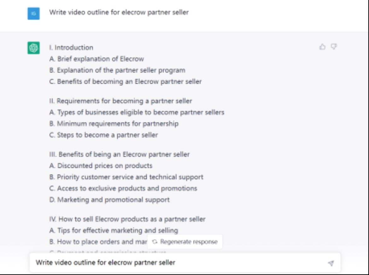Click the thumbs down icon
The width and height of the screenshot is (369, 275).
[x=334, y=47]
